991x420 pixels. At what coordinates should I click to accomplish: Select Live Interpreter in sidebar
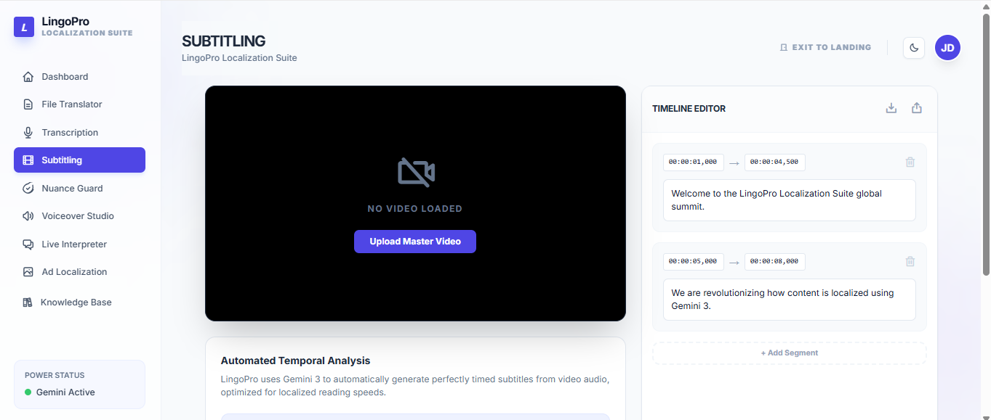click(x=73, y=244)
